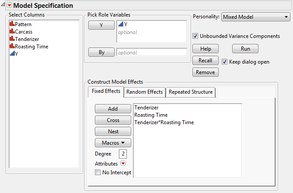Click the Degree value field
Viewport: 293px width, 193px height.
pos(122,154)
